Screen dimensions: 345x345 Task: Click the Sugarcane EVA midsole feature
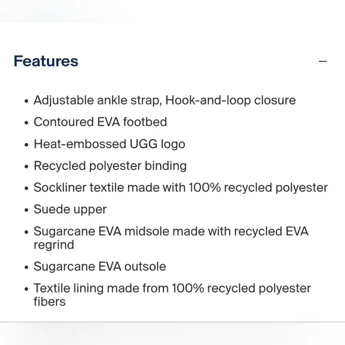point(171,238)
